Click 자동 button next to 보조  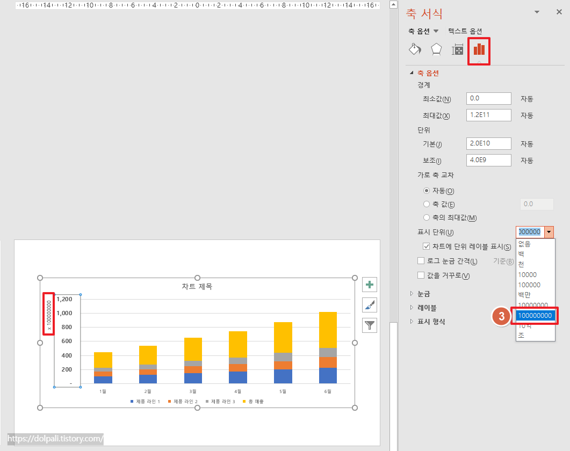click(x=526, y=161)
